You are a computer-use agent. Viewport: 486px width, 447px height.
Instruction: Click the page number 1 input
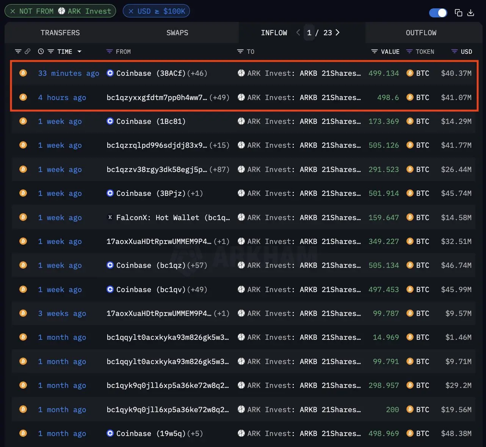pyautogui.click(x=309, y=33)
